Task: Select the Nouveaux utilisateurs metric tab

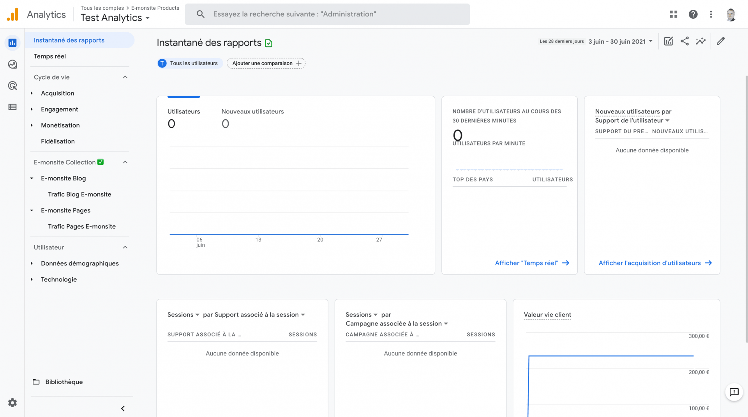Action: tap(252, 118)
